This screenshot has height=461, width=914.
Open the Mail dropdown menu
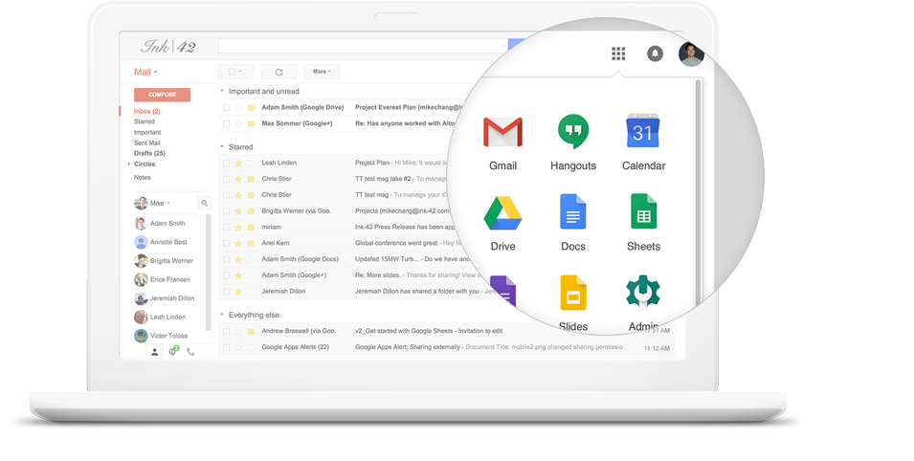click(x=145, y=72)
